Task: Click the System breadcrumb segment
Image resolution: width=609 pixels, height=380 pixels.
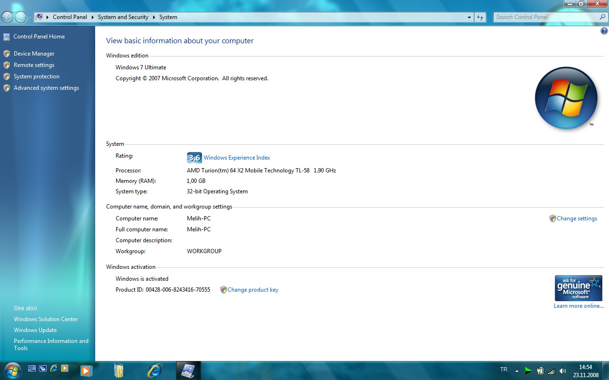Action: pyautogui.click(x=168, y=17)
